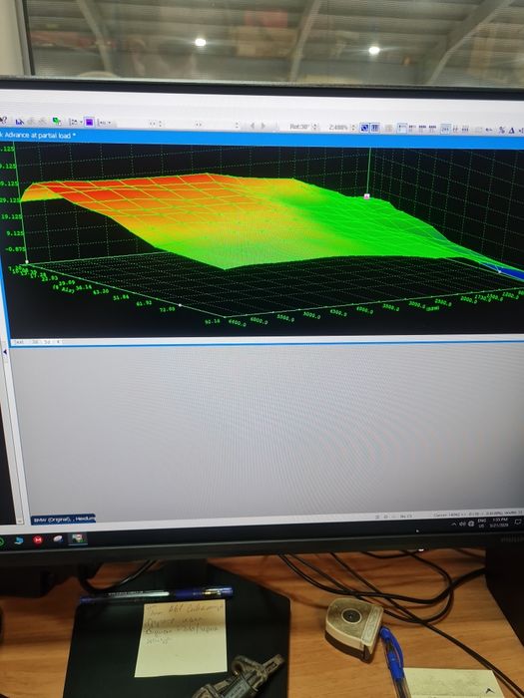Click the percent sign toolbar icon

point(502,130)
